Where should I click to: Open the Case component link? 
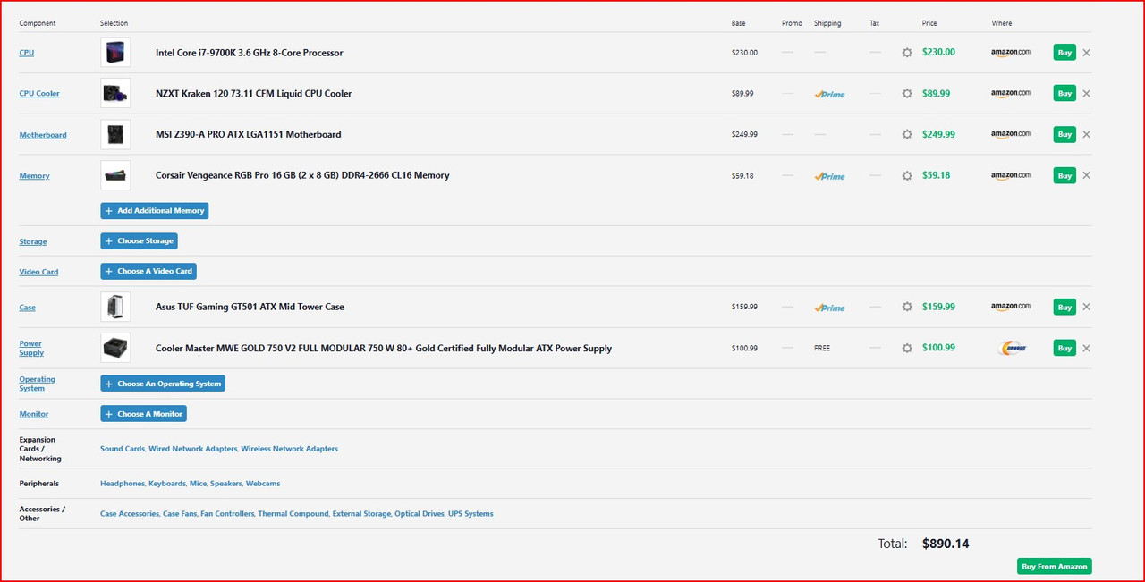[x=28, y=308]
